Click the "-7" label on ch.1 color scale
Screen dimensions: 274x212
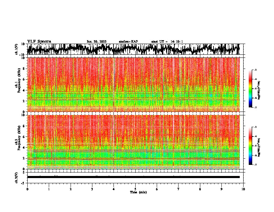point(255,107)
